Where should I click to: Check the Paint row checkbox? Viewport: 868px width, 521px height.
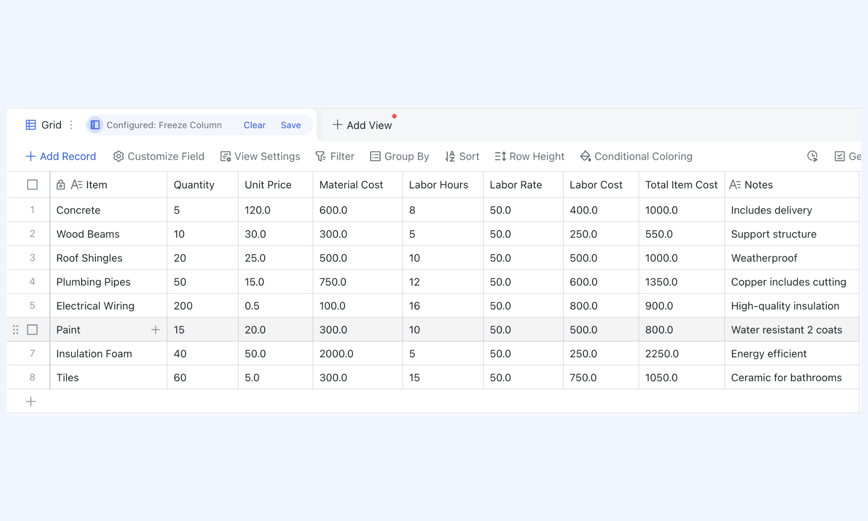tap(33, 330)
